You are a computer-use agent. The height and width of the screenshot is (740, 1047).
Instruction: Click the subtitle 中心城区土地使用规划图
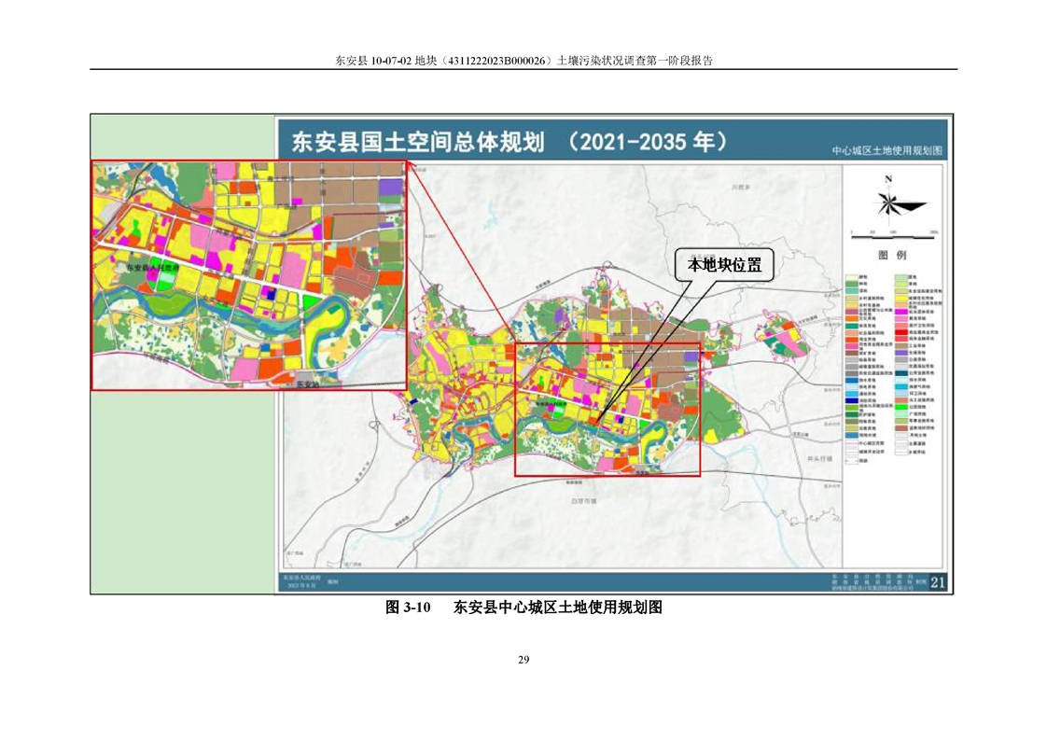[887, 150]
